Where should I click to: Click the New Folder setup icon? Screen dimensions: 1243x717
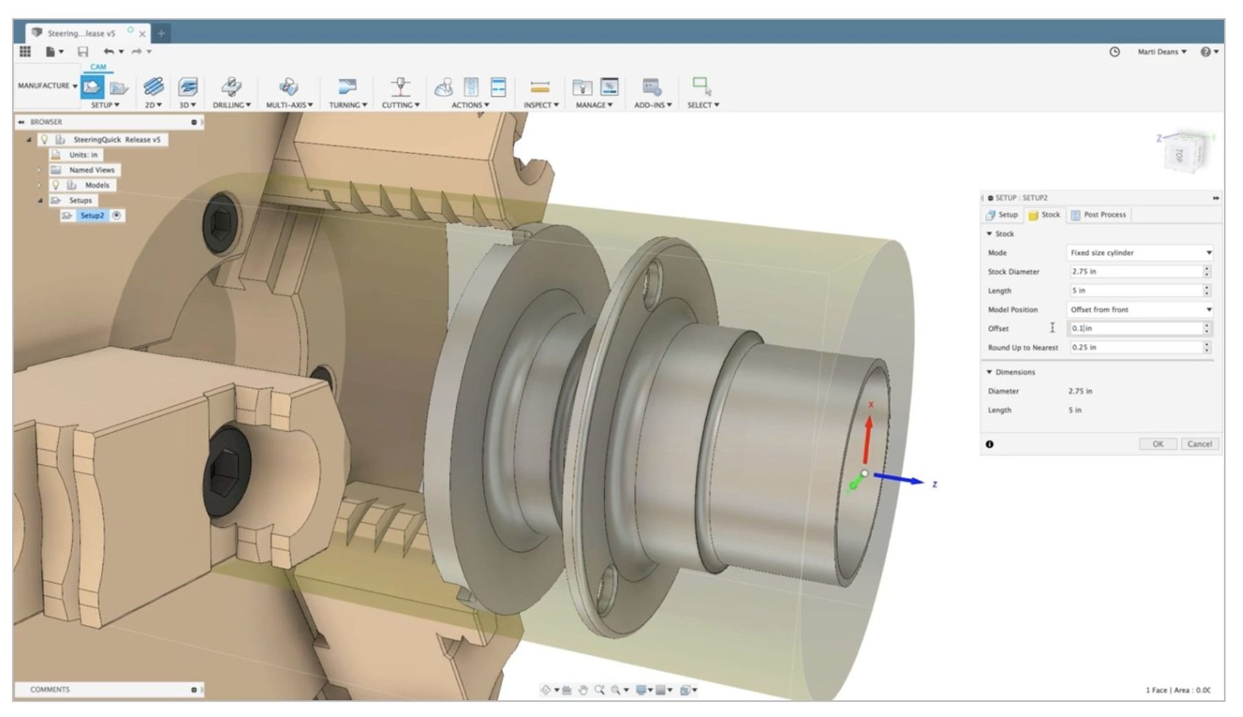click(119, 87)
